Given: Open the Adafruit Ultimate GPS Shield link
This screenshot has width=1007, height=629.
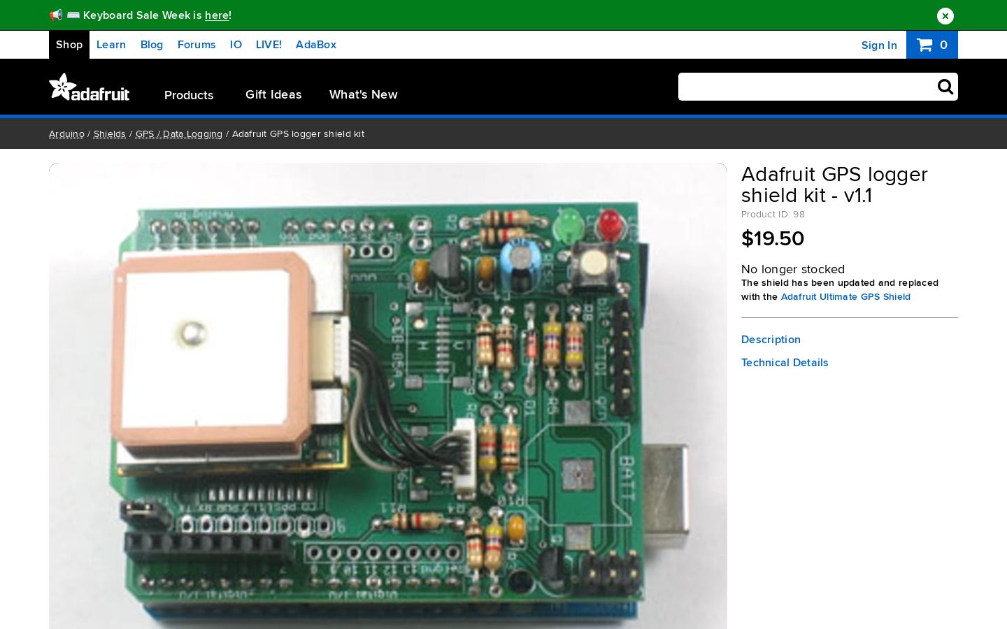Looking at the screenshot, I should 845,296.
